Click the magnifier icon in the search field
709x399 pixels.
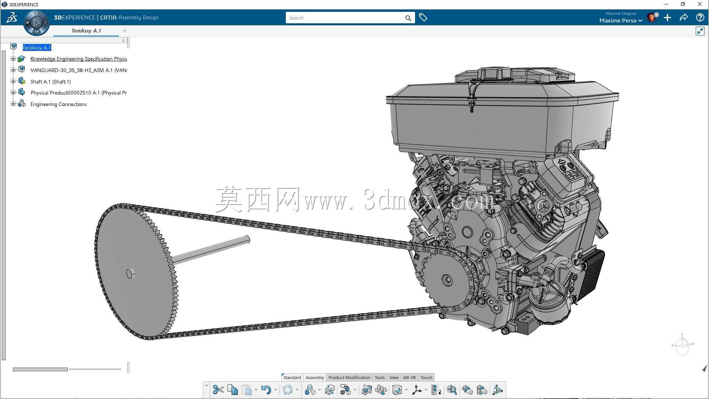[408, 18]
